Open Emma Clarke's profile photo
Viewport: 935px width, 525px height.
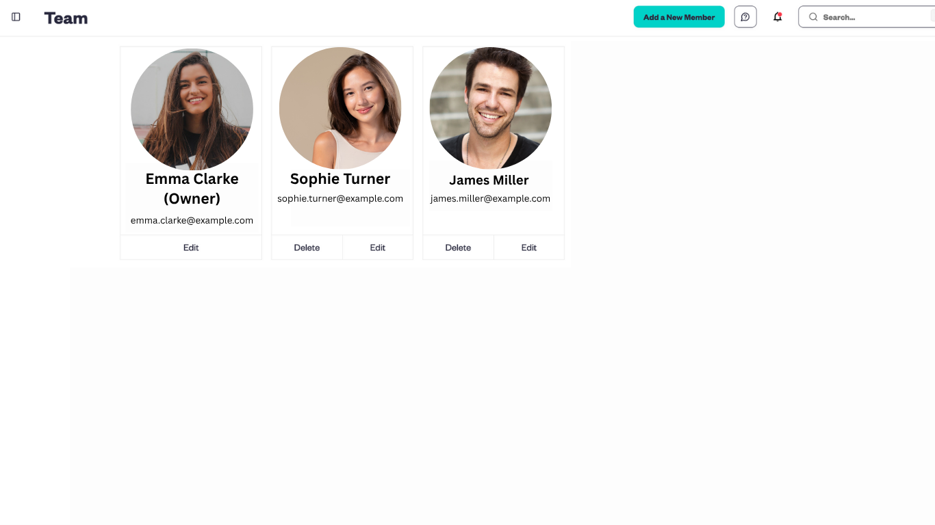pyautogui.click(x=192, y=109)
